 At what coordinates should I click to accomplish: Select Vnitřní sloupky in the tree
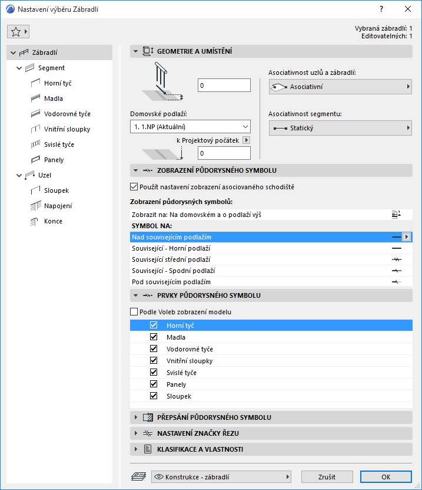tap(67, 129)
